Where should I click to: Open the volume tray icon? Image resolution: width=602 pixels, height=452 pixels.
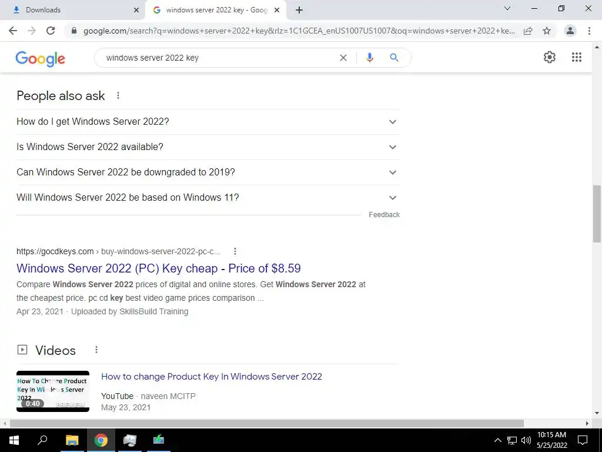[x=526, y=440]
